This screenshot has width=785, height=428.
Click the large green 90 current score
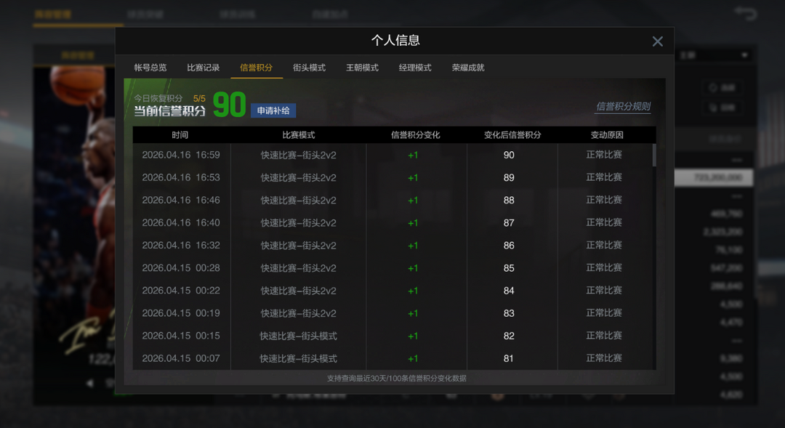pos(229,105)
